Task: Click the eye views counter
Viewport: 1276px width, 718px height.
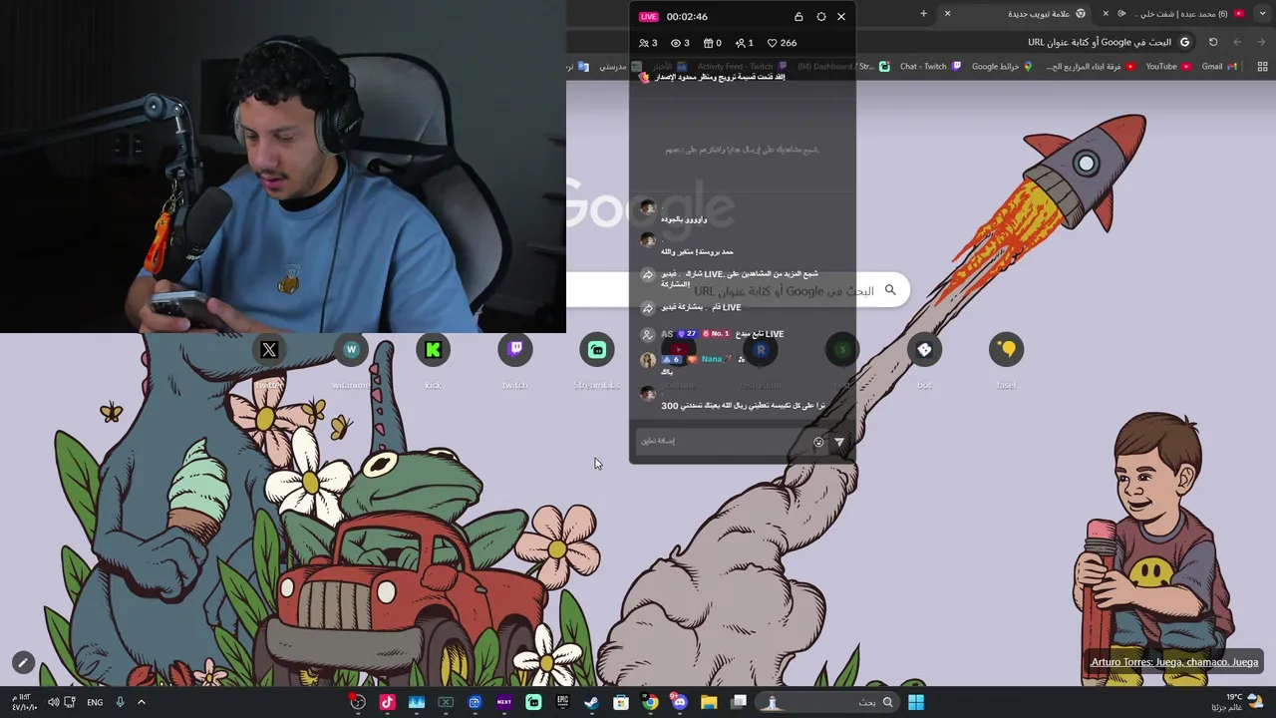Action: click(680, 43)
